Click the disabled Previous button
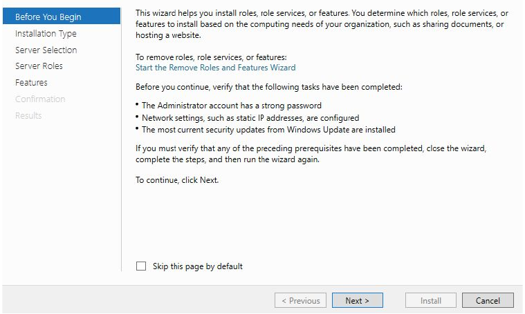The width and height of the screenshot is (525, 314). click(x=300, y=300)
